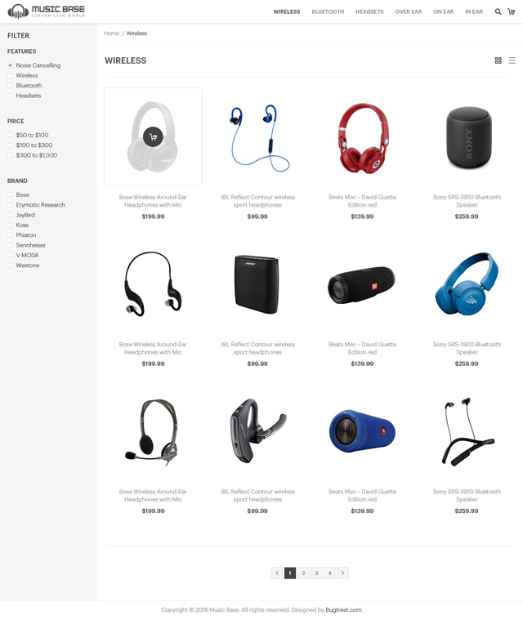Jump to page 3 in pagination
The height and width of the screenshot is (620, 523).
pyautogui.click(x=316, y=573)
